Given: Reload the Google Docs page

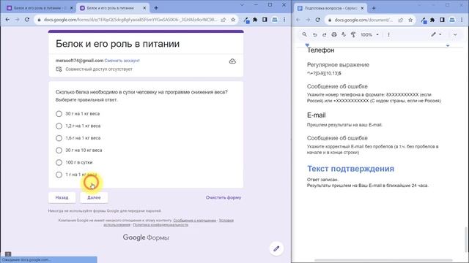Looking at the screenshot, I should coord(317,20).
